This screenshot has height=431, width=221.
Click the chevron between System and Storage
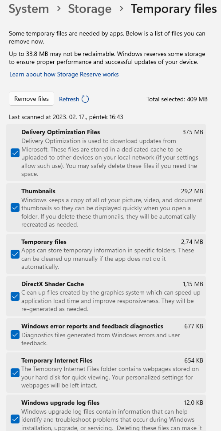[x=59, y=8]
